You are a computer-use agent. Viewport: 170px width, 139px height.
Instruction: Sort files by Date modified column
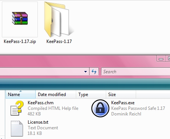(x=56, y=95)
